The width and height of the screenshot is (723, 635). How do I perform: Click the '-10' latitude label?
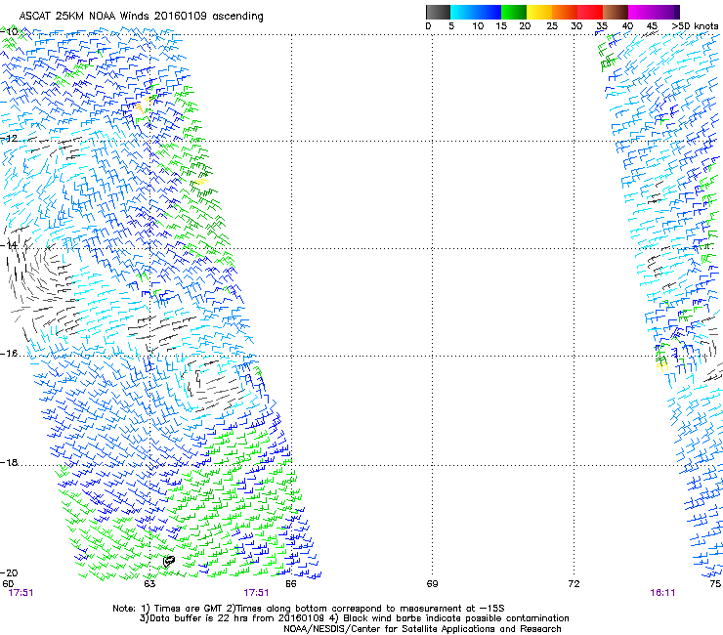coord(9,32)
